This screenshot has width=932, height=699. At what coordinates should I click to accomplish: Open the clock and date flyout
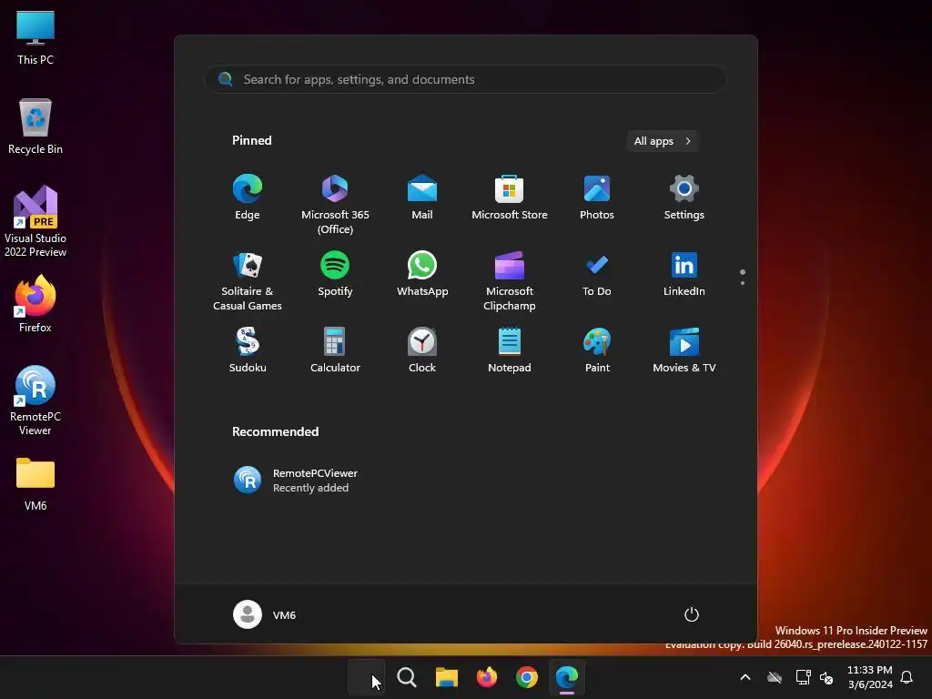tap(869, 677)
